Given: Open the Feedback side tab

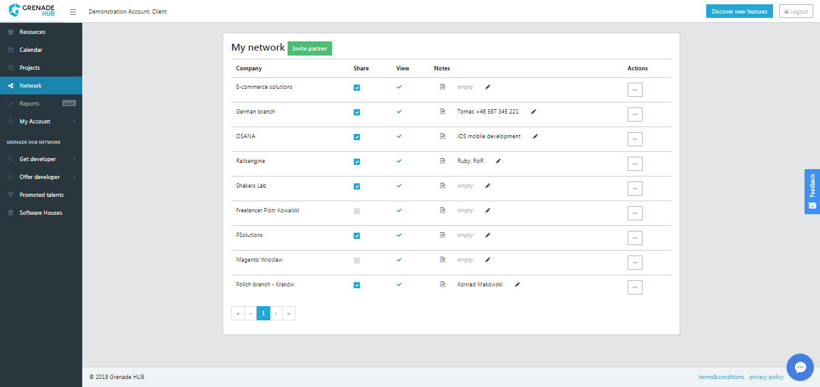Looking at the screenshot, I should [812, 191].
